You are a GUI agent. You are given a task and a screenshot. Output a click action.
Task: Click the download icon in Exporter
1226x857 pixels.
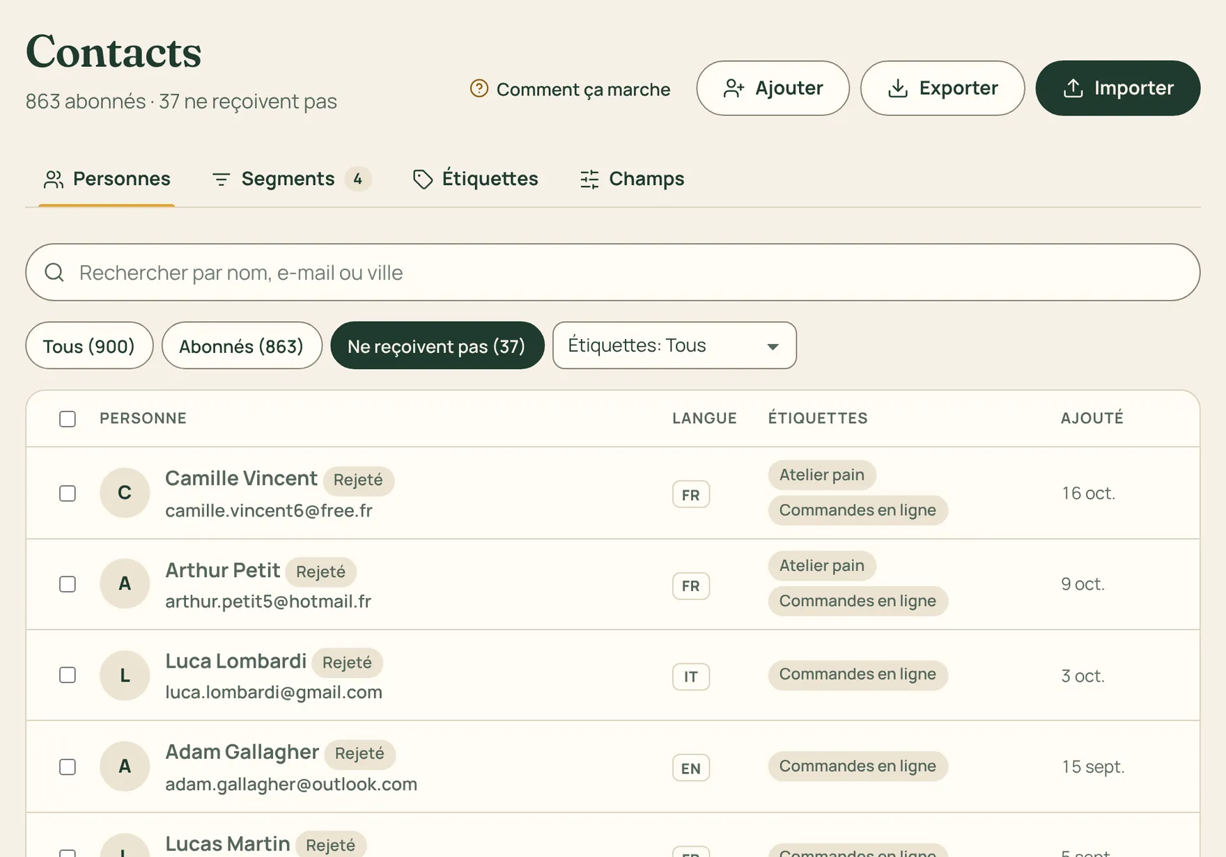coord(898,88)
